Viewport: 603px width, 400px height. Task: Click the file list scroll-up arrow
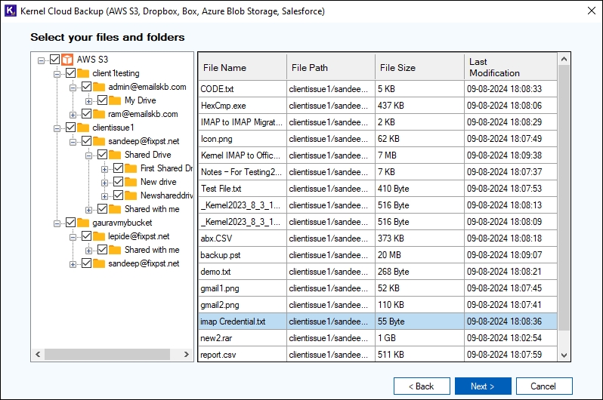point(564,59)
